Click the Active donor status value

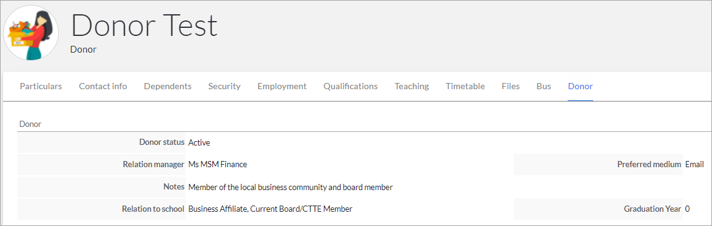[199, 142]
